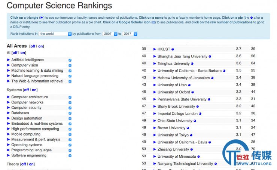This screenshot has height=170, width=277.
Task: Turn all areas off
Action: [x=33, y=46]
